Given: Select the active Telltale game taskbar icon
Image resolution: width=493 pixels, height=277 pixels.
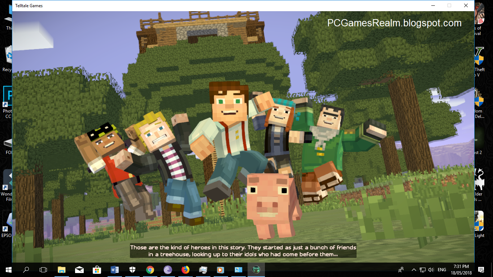Looking at the screenshot, I should point(256,269).
